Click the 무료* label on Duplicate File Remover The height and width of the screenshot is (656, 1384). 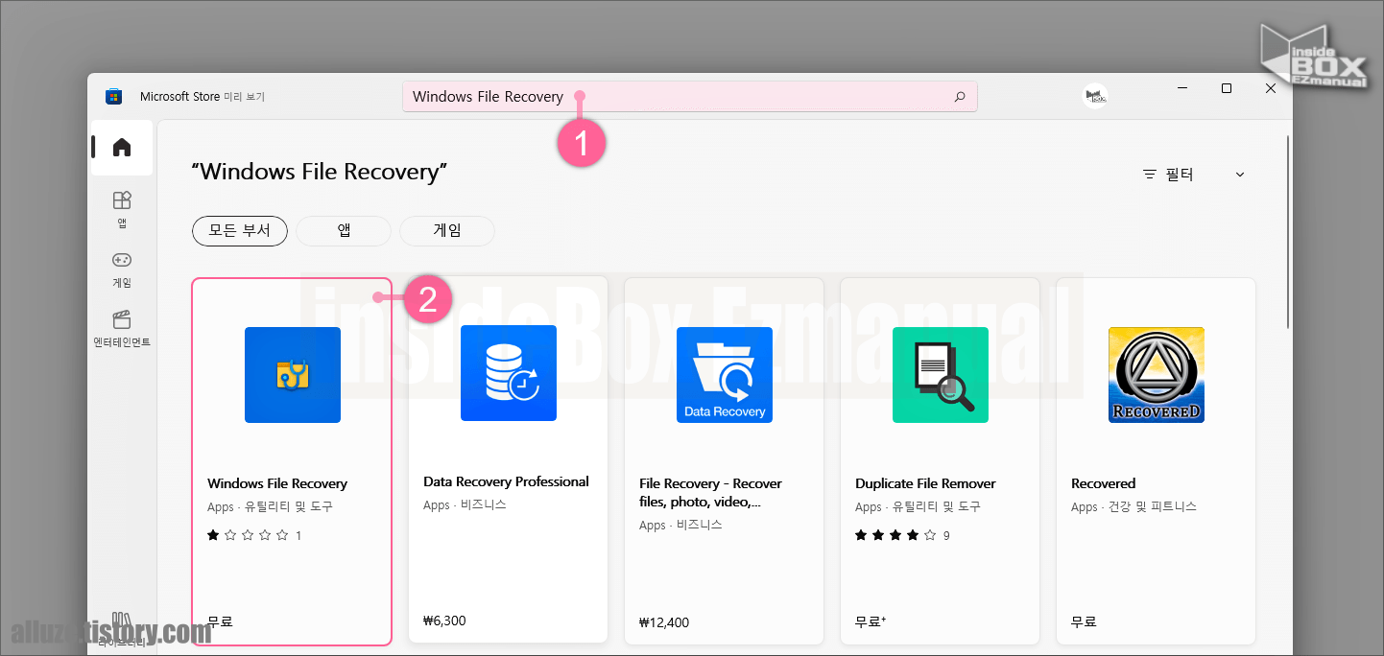871,621
